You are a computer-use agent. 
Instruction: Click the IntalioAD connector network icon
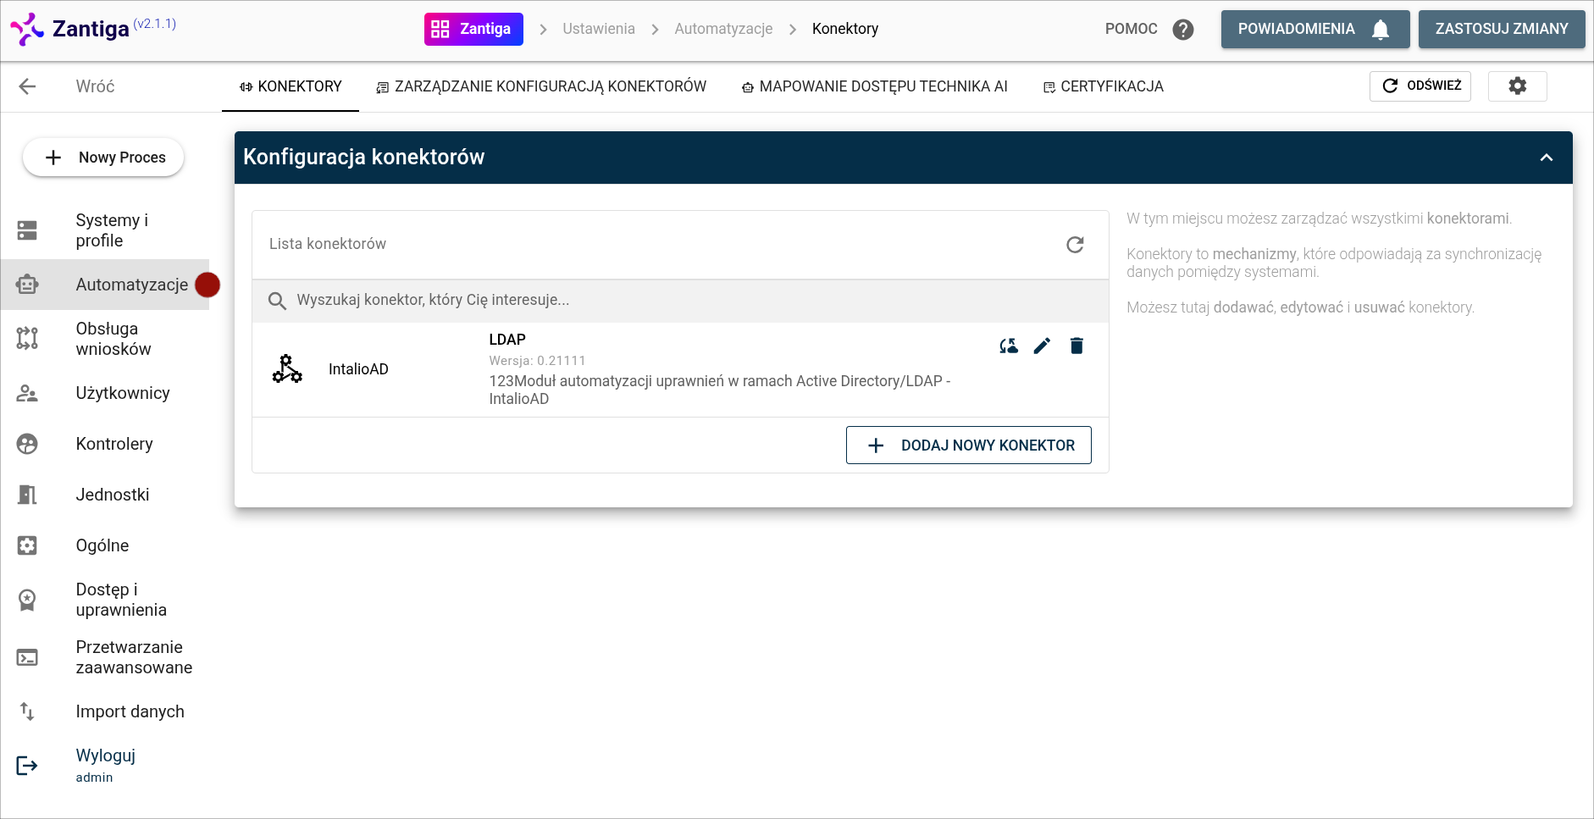[287, 369]
